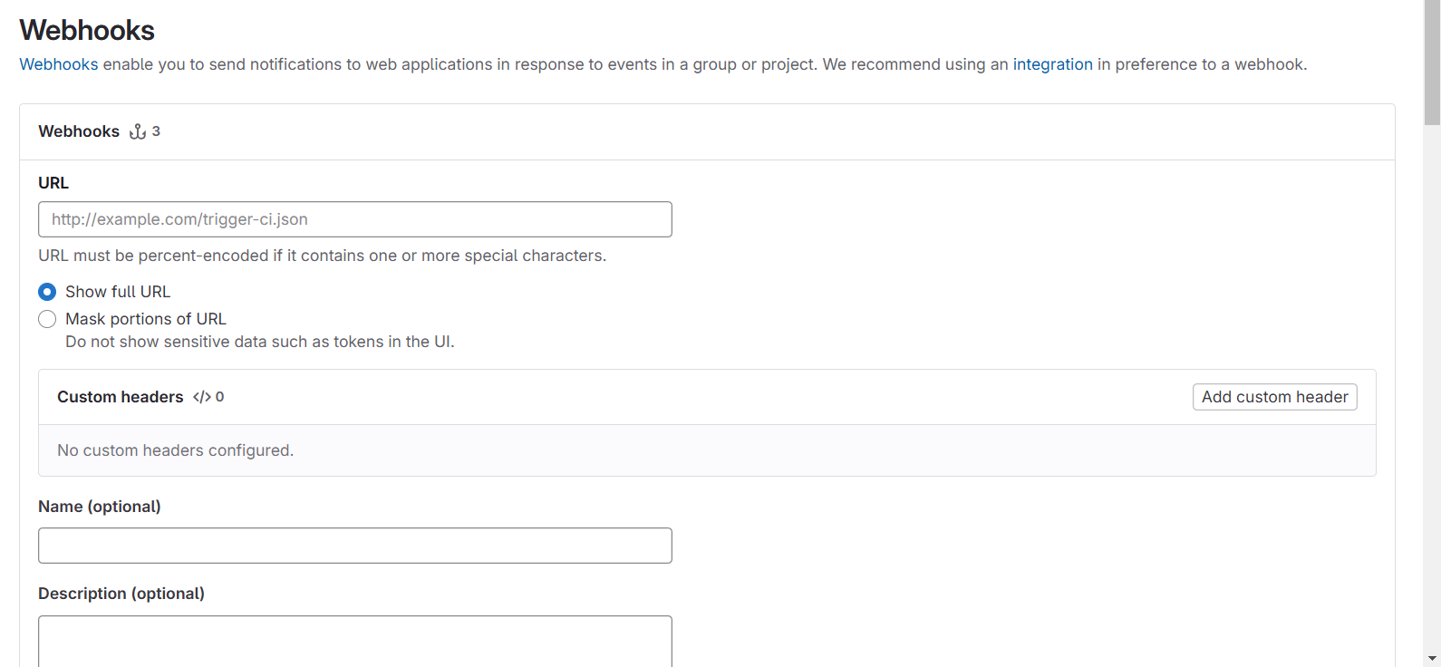Click the bold URL field label
1441x667 pixels.
click(53, 183)
